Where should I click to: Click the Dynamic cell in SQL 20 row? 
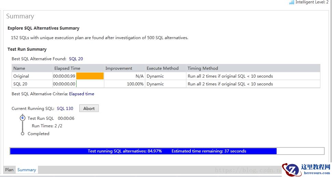click(165, 84)
